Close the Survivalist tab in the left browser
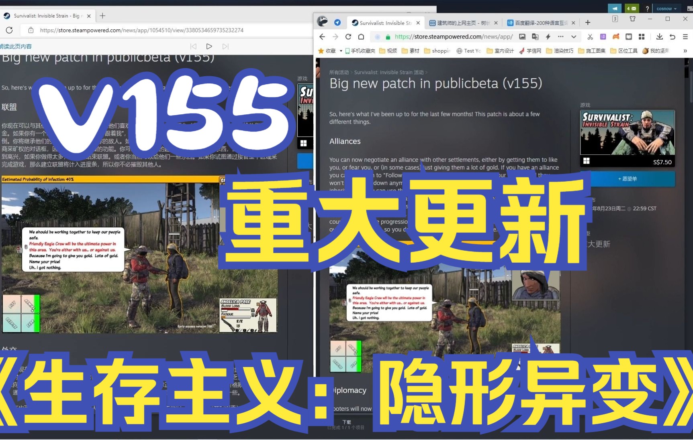The image size is (693, 440). [x=89, y=16]
